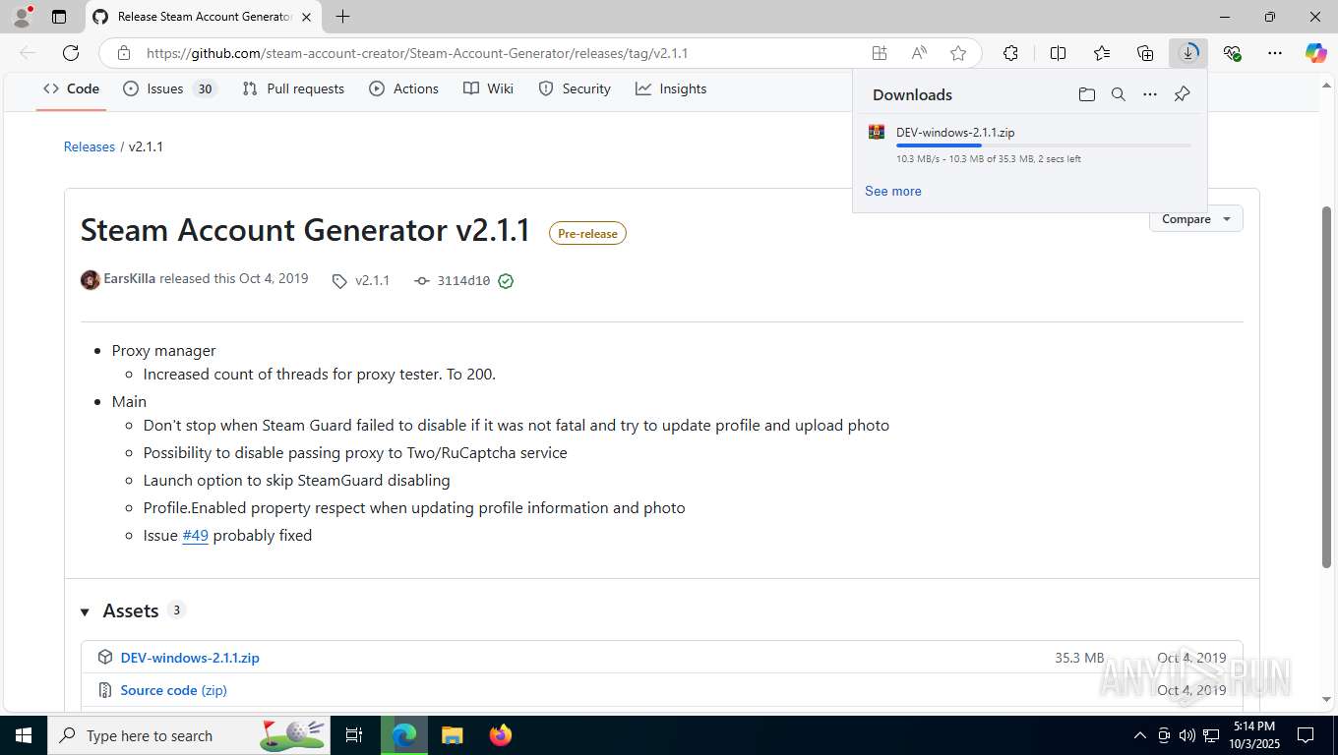Open the Copilot sidebar icon
The width and height of the screenshot is (1338, 755).
[1316, 53]
